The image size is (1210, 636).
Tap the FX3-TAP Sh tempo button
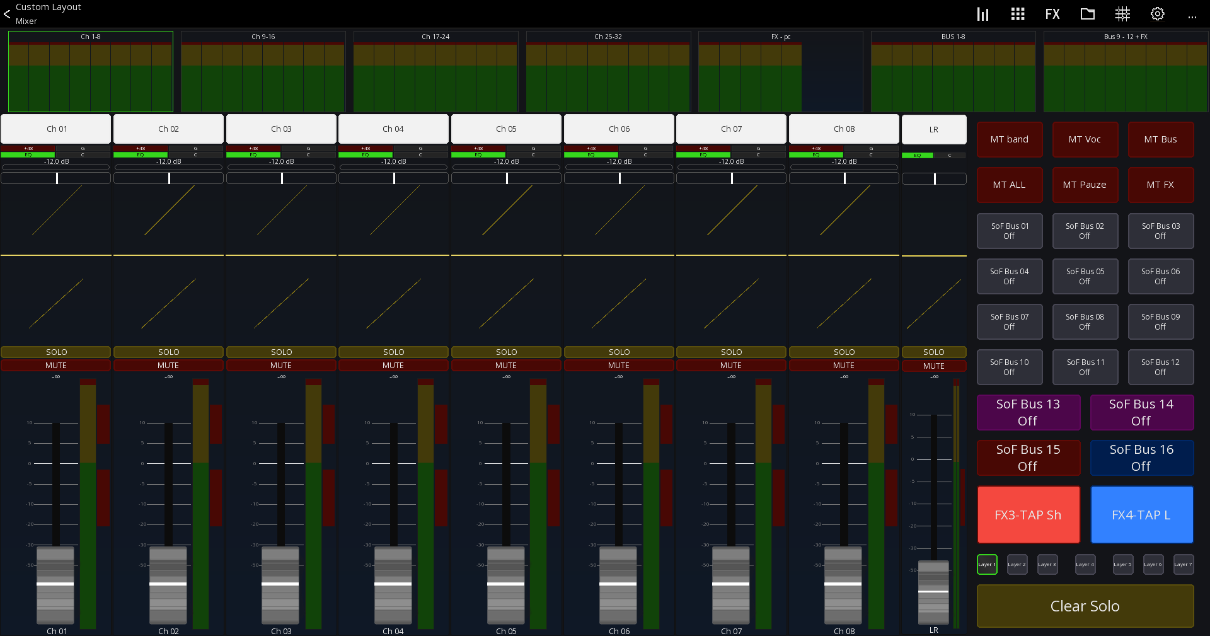pyautogui.click(x=1028, y=514)
